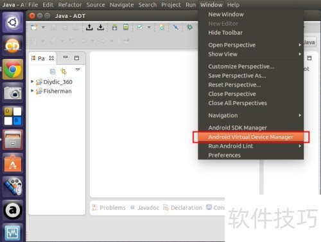The image size is (321, 242).
Task: Open dropdown next to New wizard icon
Action: coord(43,28)
